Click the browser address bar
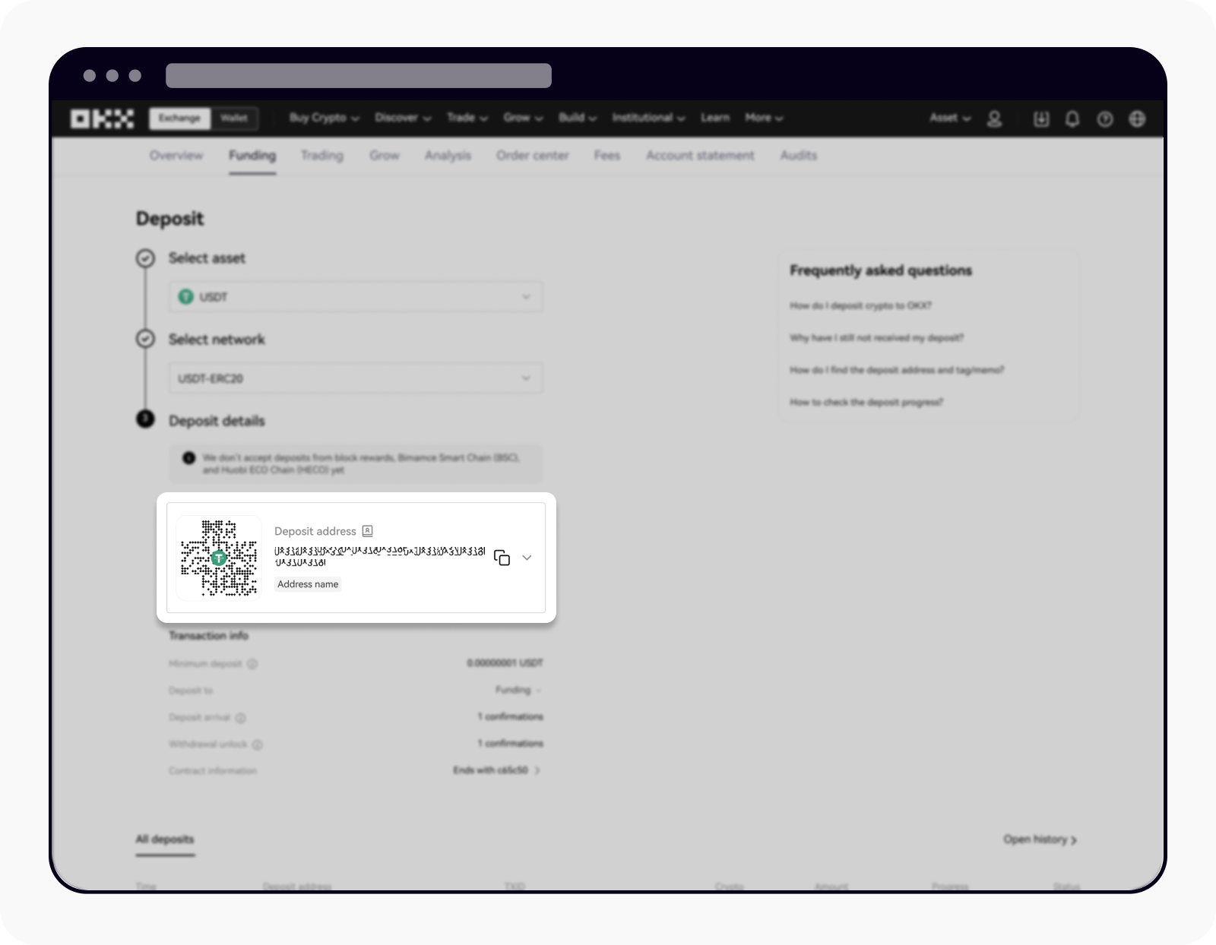Image resolution: width=1216 pixels, height=945 pixels. (359, 76)
